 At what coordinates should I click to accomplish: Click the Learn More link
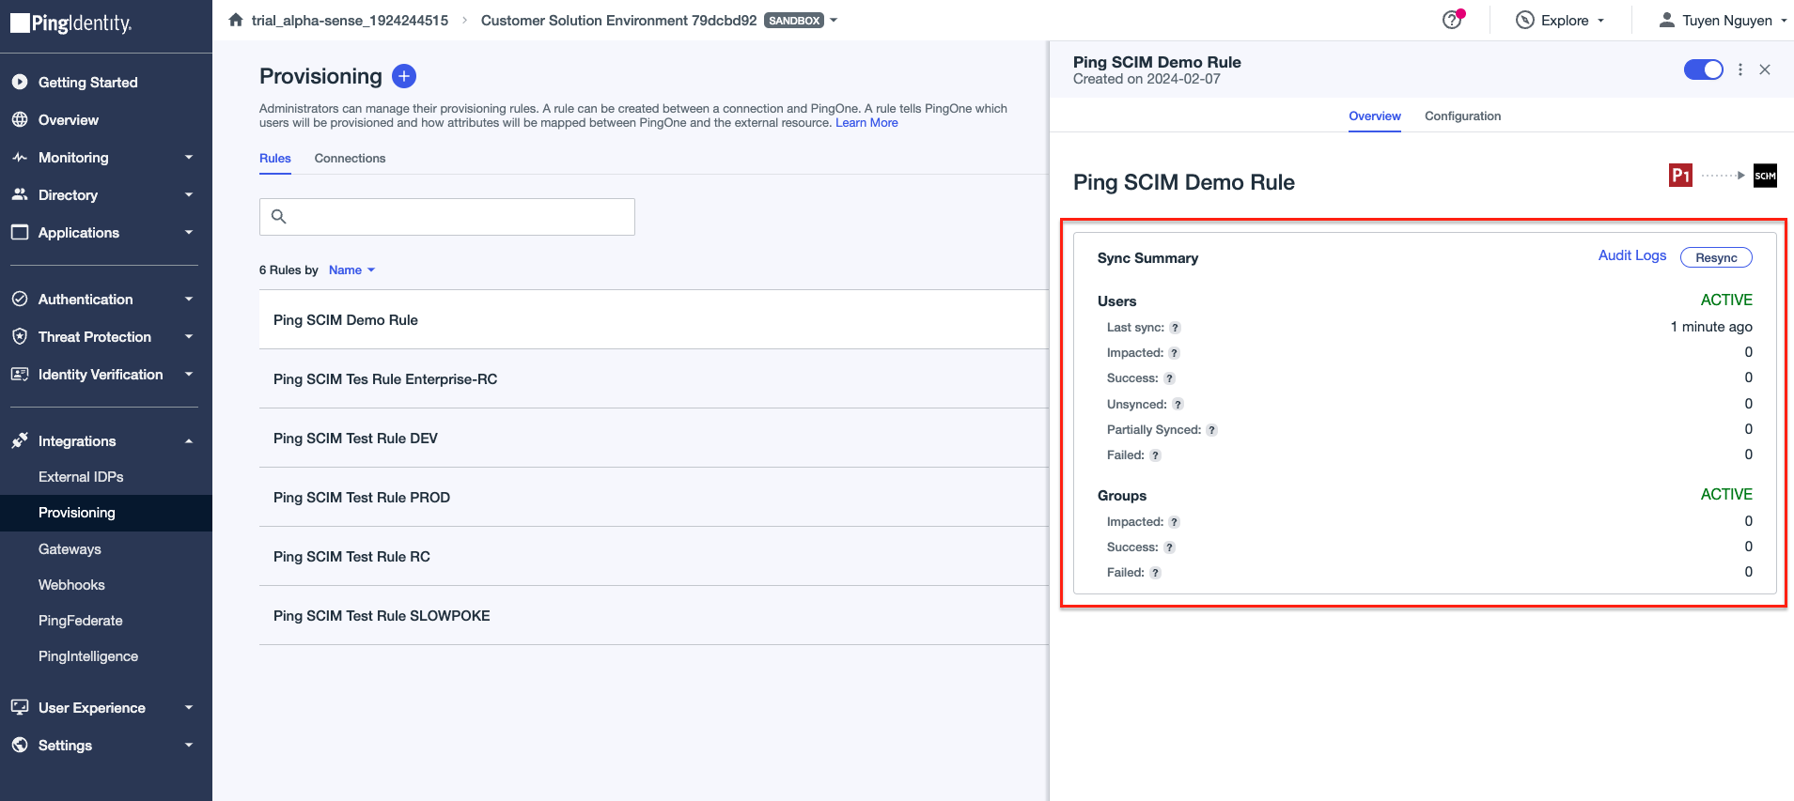tap(866, 123)
